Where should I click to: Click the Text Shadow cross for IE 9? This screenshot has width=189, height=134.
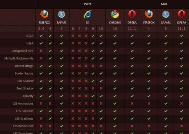click(x=93, y=88)
